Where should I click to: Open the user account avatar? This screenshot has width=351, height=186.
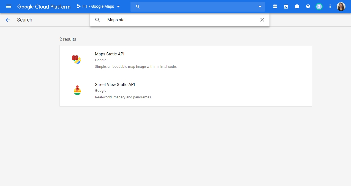pos(341,7)
